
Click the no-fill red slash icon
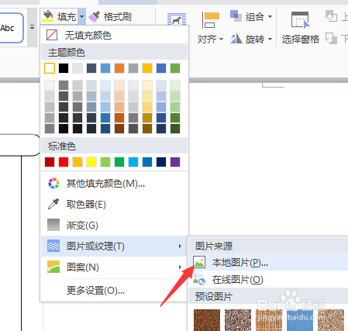click(52, 35)
